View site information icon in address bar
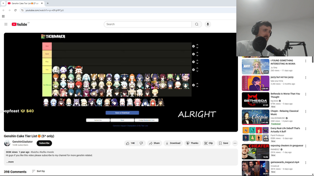Viewport: 314px width, 176px height. pos(22,10)
